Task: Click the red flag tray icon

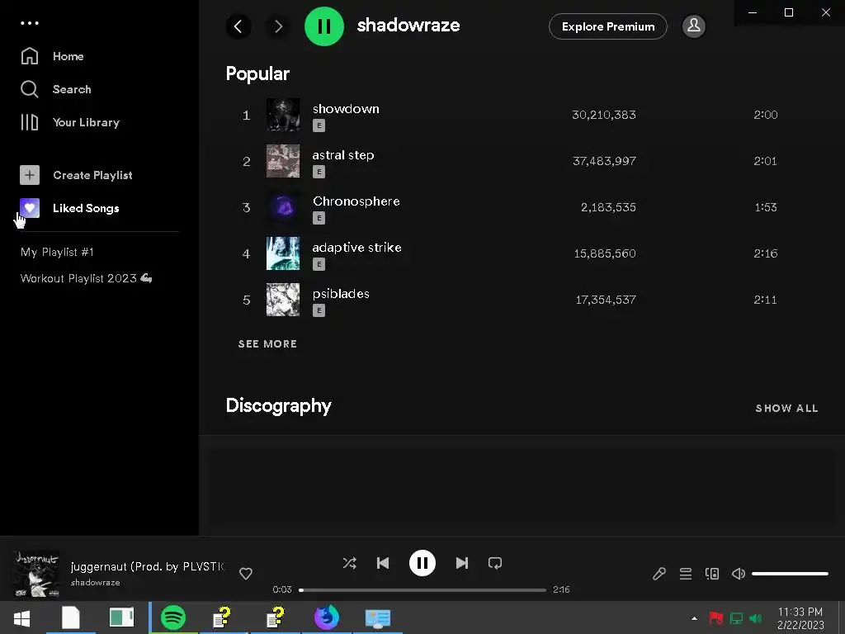Action: pos(716,618)
